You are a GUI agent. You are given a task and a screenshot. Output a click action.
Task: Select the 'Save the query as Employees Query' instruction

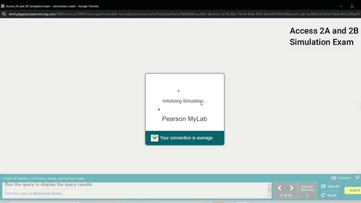33,193
